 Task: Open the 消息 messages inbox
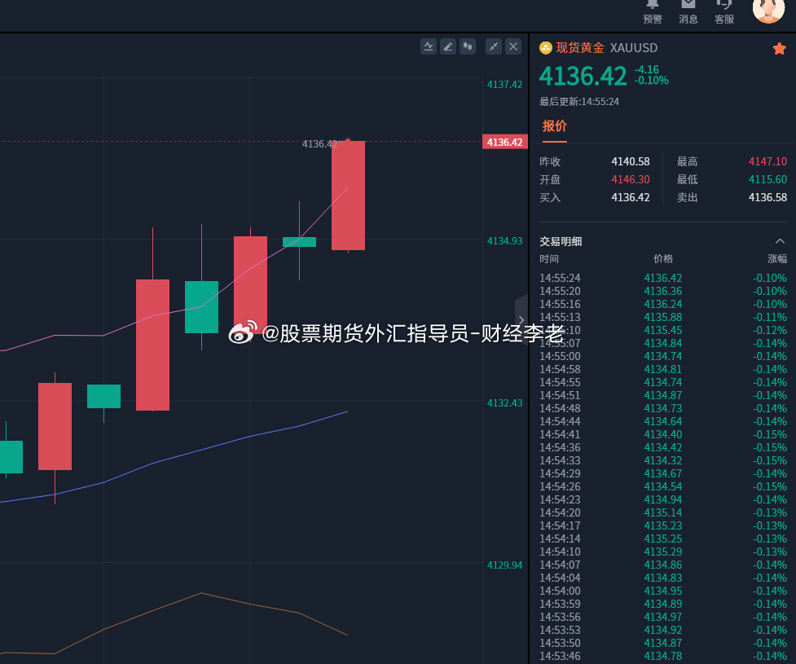tap(688, 11)
